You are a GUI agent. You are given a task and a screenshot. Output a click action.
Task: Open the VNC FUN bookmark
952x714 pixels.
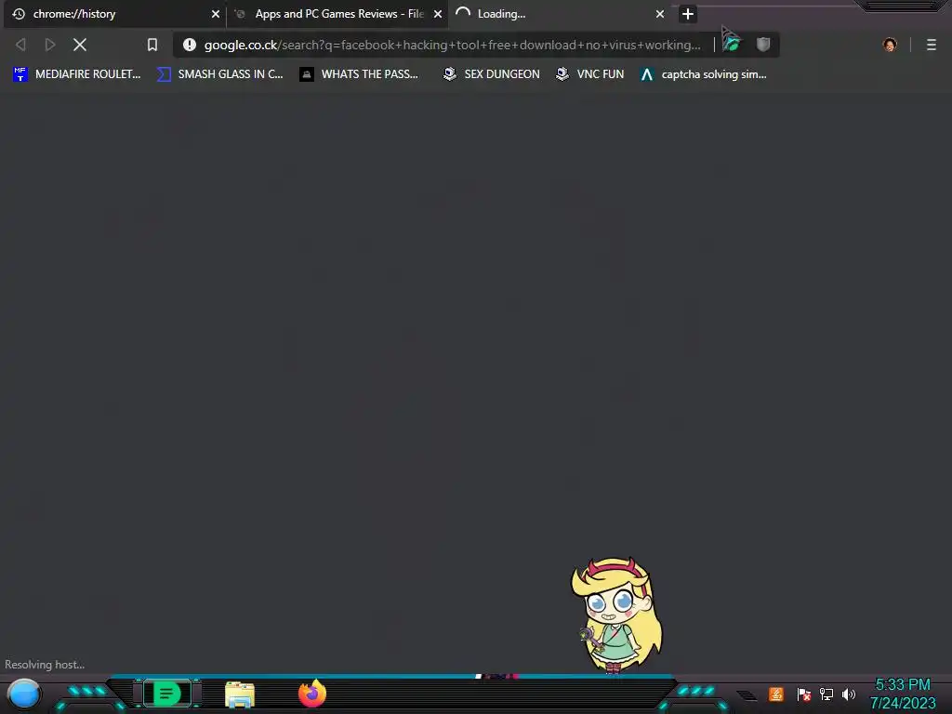pyautogui.click(x=589, y=74)
